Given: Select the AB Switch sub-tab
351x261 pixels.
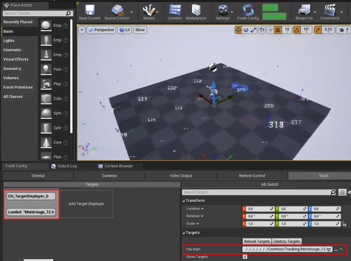Looking at the screenshot, I should [x=269, y=185].
